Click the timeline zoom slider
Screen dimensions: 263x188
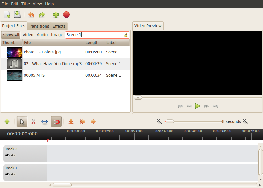tap(193, 121)
